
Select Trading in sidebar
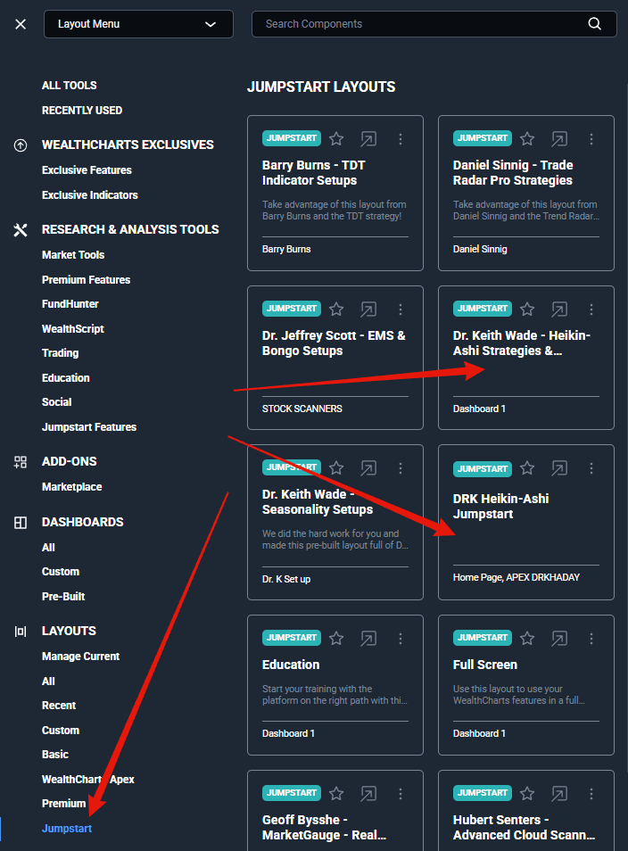[x=61, y=352]
